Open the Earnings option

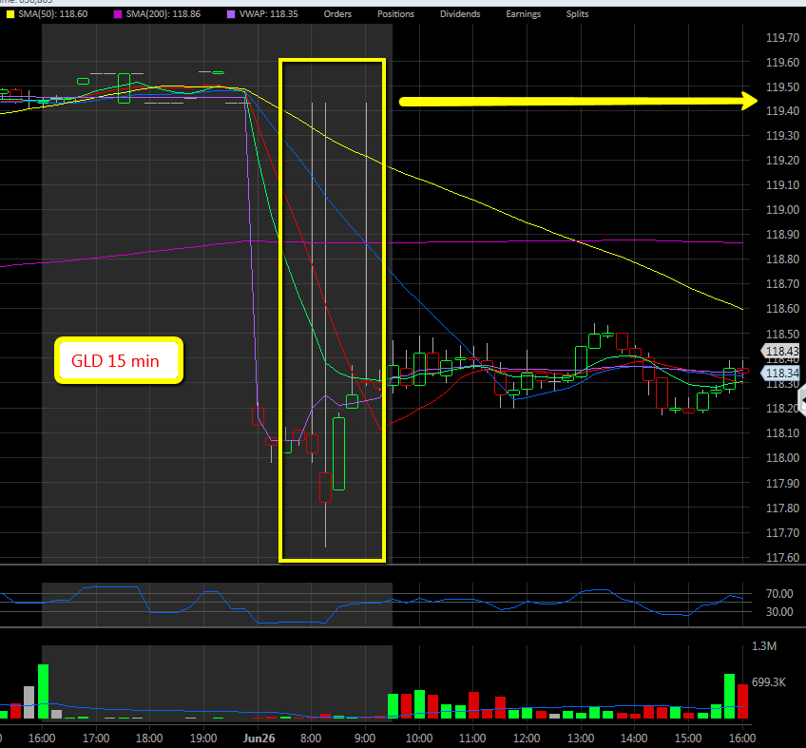tap(522, 14)
